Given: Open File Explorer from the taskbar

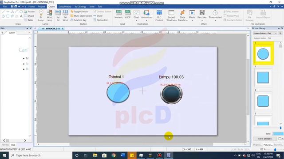Looking at the screenshot, I should pos(95,155).
